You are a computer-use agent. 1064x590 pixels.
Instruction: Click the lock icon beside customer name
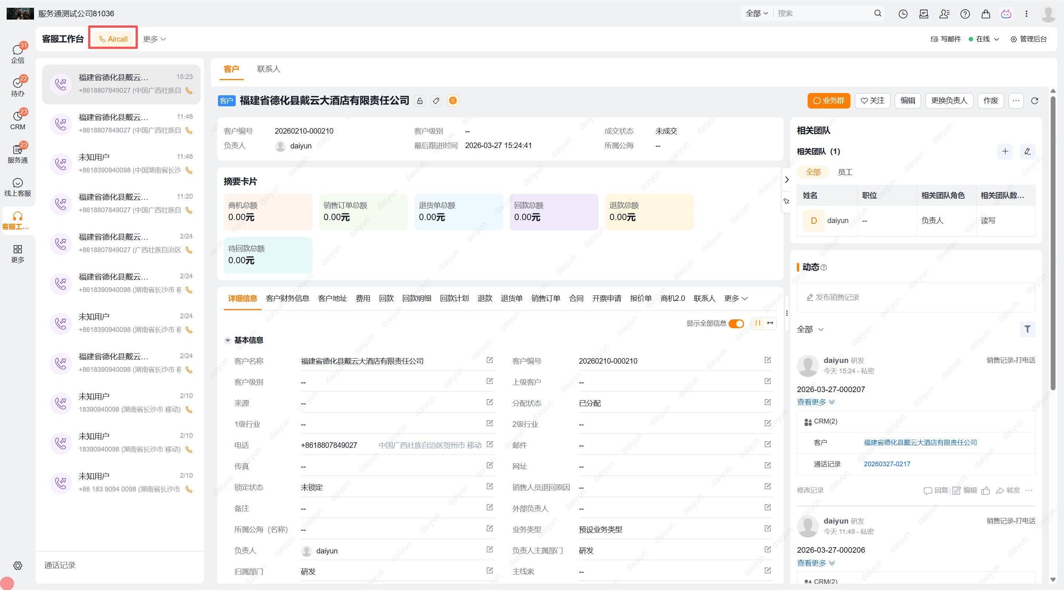pos(420,101)
